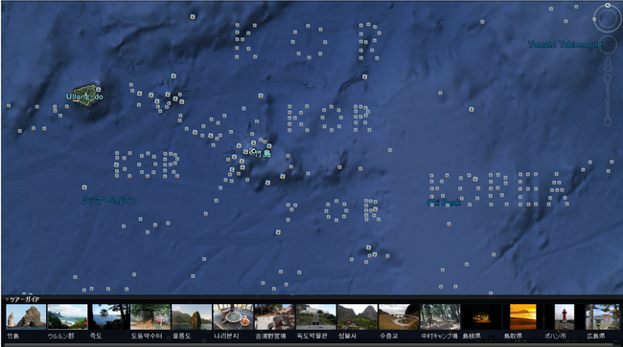Open the ウルルン郡 tour thumbnail
Image resolution: width=623 pixels, height=347 pixels.
[67, 317]
